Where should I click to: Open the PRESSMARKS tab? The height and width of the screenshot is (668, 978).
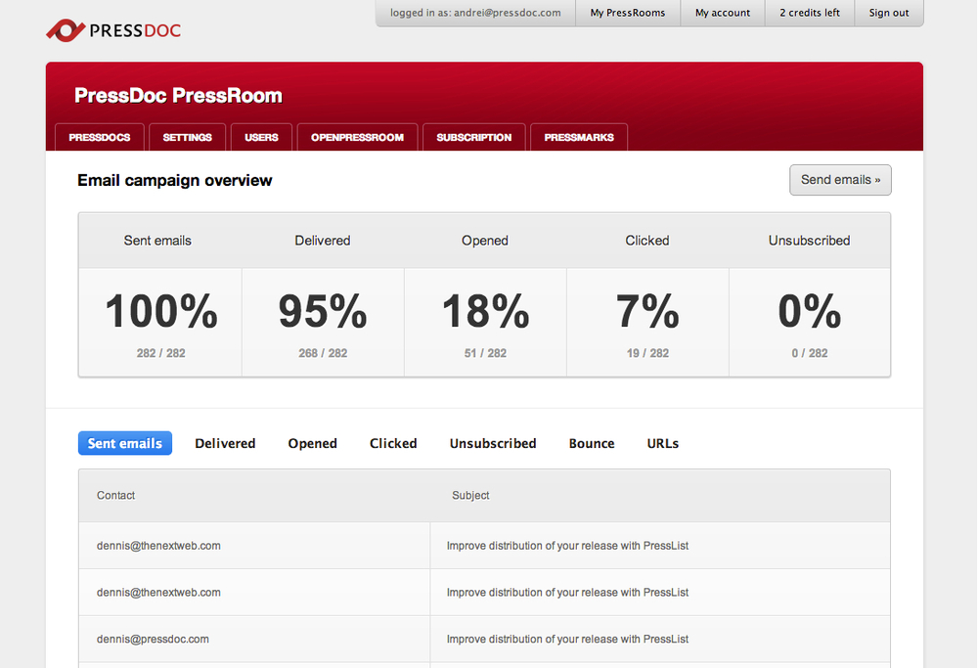coord(579,138)
